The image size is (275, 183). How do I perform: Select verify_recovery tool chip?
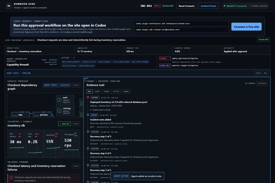tap(69, 66)
